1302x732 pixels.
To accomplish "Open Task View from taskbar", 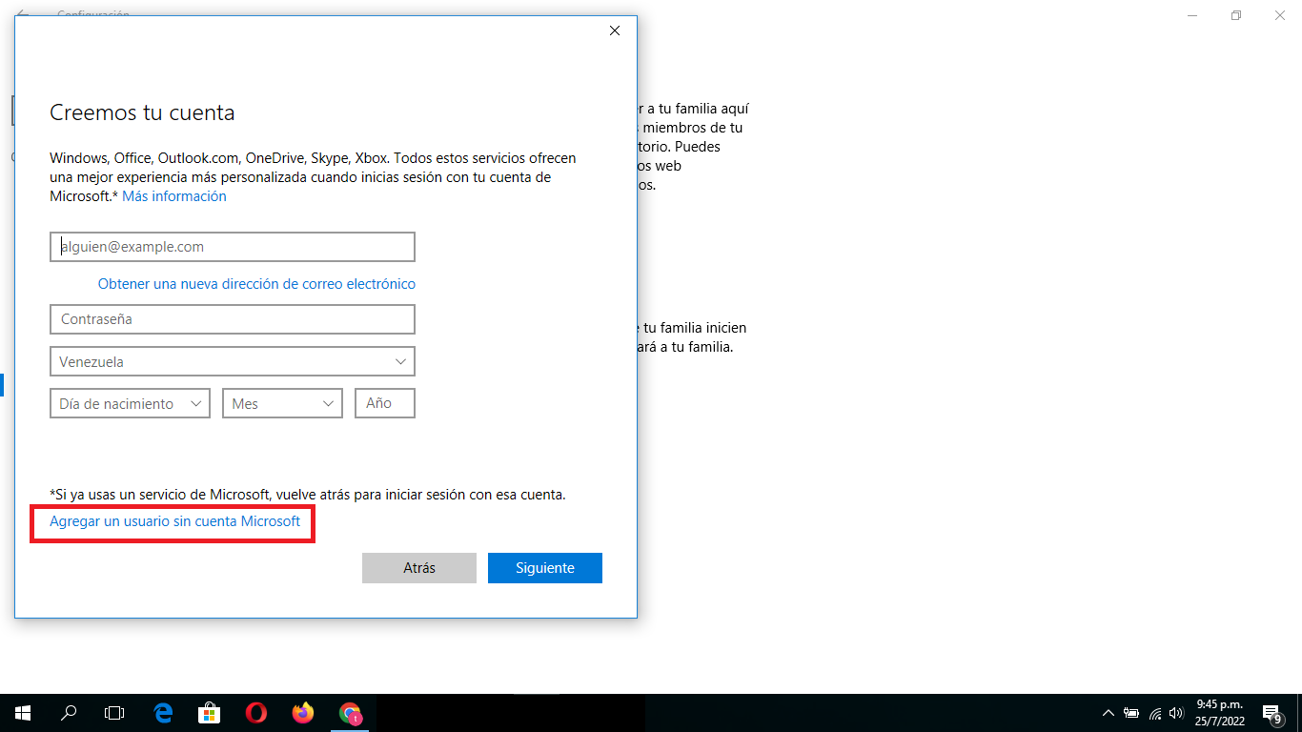I will click(114, 712).
